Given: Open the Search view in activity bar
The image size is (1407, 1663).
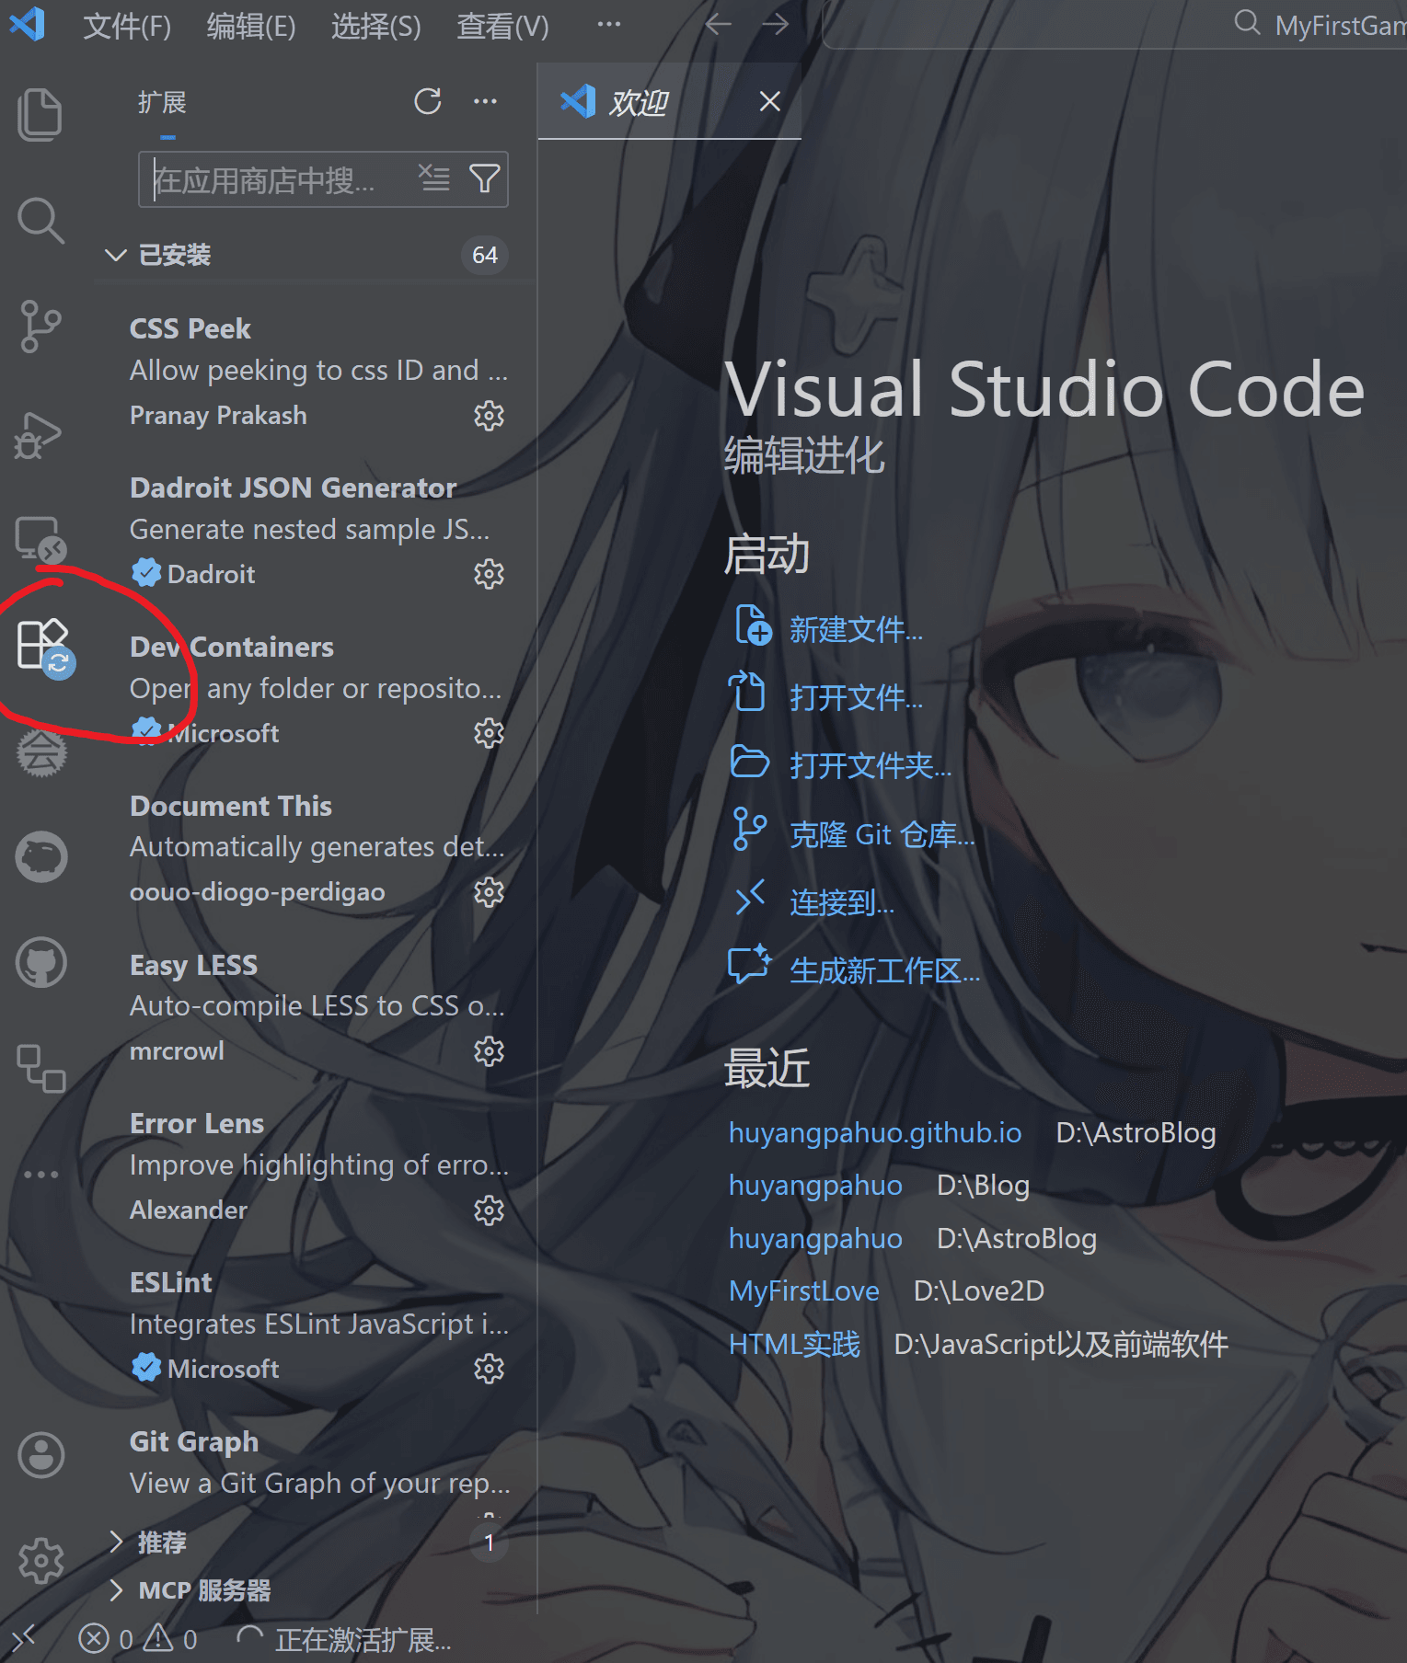Looking at the screenshot, I should pyautogui.click(x=40, y=221).
